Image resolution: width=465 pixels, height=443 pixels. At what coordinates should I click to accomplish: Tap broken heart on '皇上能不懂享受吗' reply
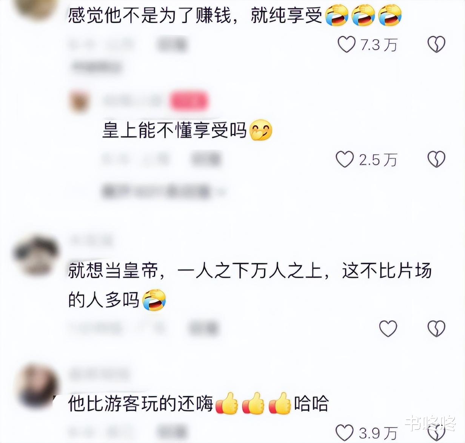click(436, 160)
